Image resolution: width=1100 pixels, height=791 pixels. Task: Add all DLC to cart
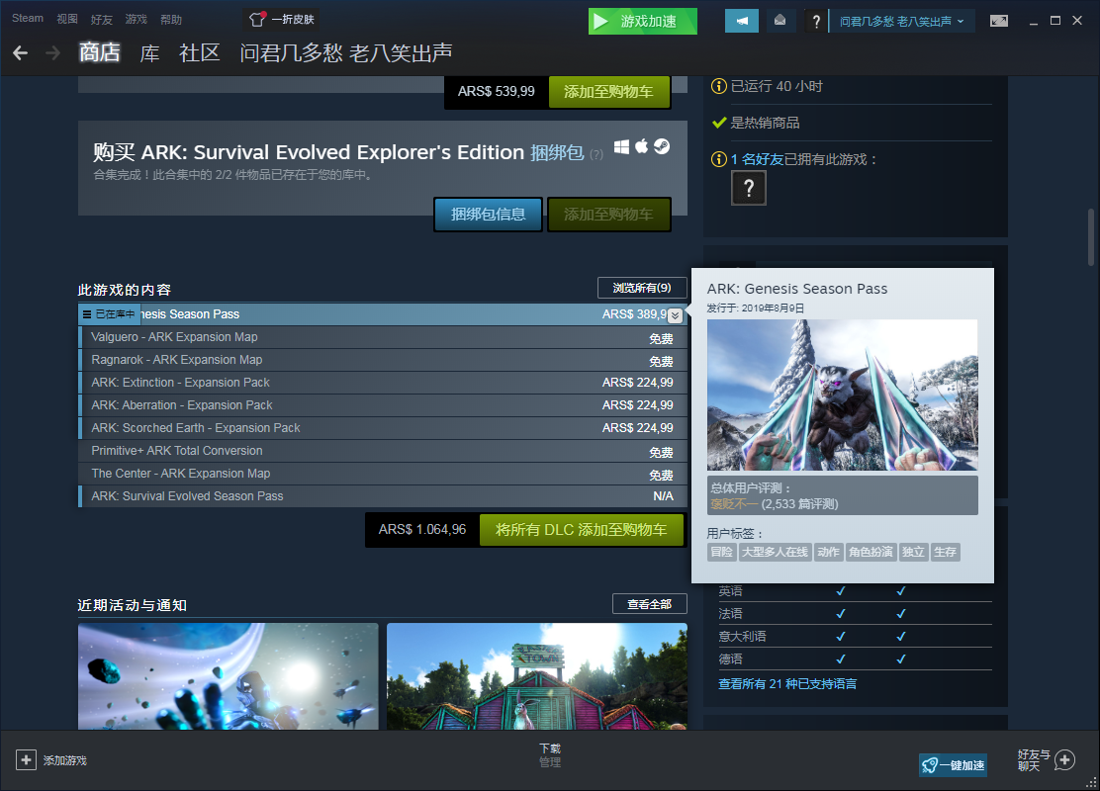[x=581, y=529]
